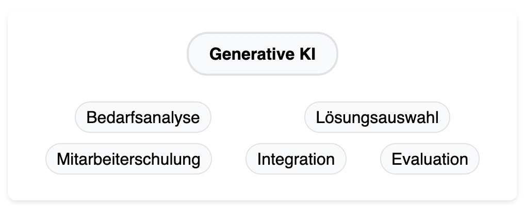Expand the Bedarfsanalyse branch
Image resolution: width=524 pixels, height=208 pixels.
click(143, 117)
